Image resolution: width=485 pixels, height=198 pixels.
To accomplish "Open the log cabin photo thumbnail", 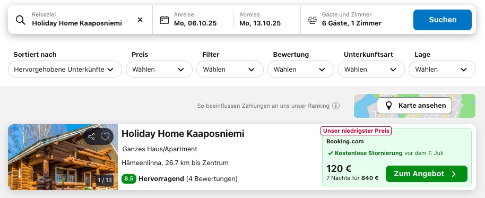I will pyautogui.click(x=63, y=157).
